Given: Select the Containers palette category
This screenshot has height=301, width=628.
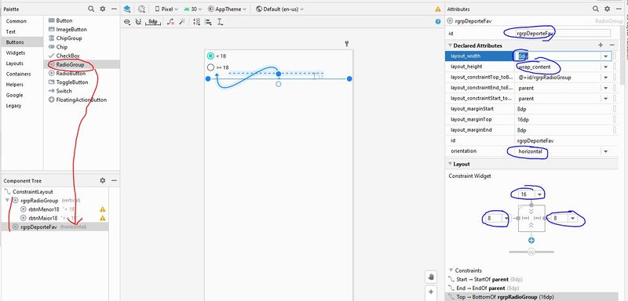Looking at the screenshot, I should tap(18, 74).
